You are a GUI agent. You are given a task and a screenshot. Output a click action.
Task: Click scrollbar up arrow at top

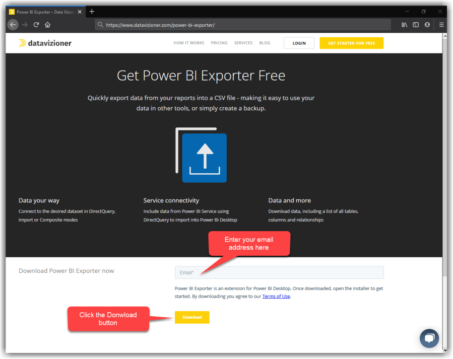click(x=444, y=36)
